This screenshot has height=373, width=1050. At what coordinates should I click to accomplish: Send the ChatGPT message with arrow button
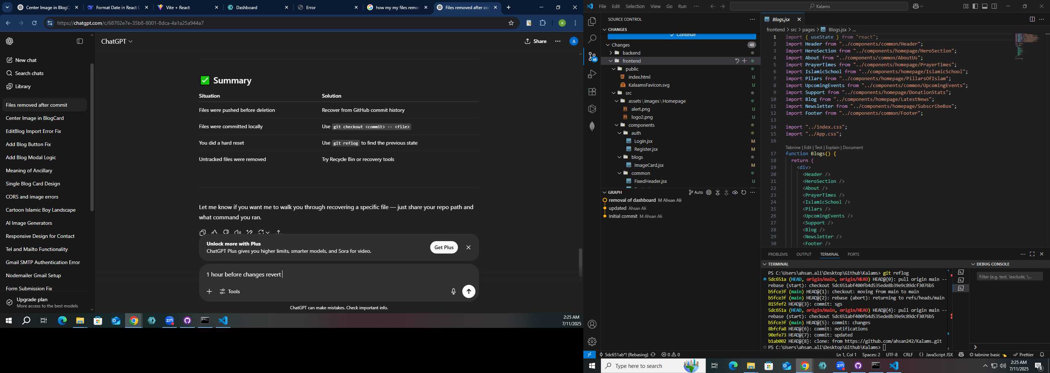[469, 291]
